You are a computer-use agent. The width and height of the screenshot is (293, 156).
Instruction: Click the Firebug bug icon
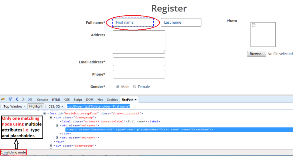(x=3, y=99)
